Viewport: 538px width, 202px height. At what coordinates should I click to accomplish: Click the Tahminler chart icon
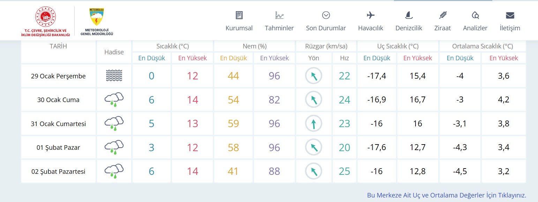point(279,15)
